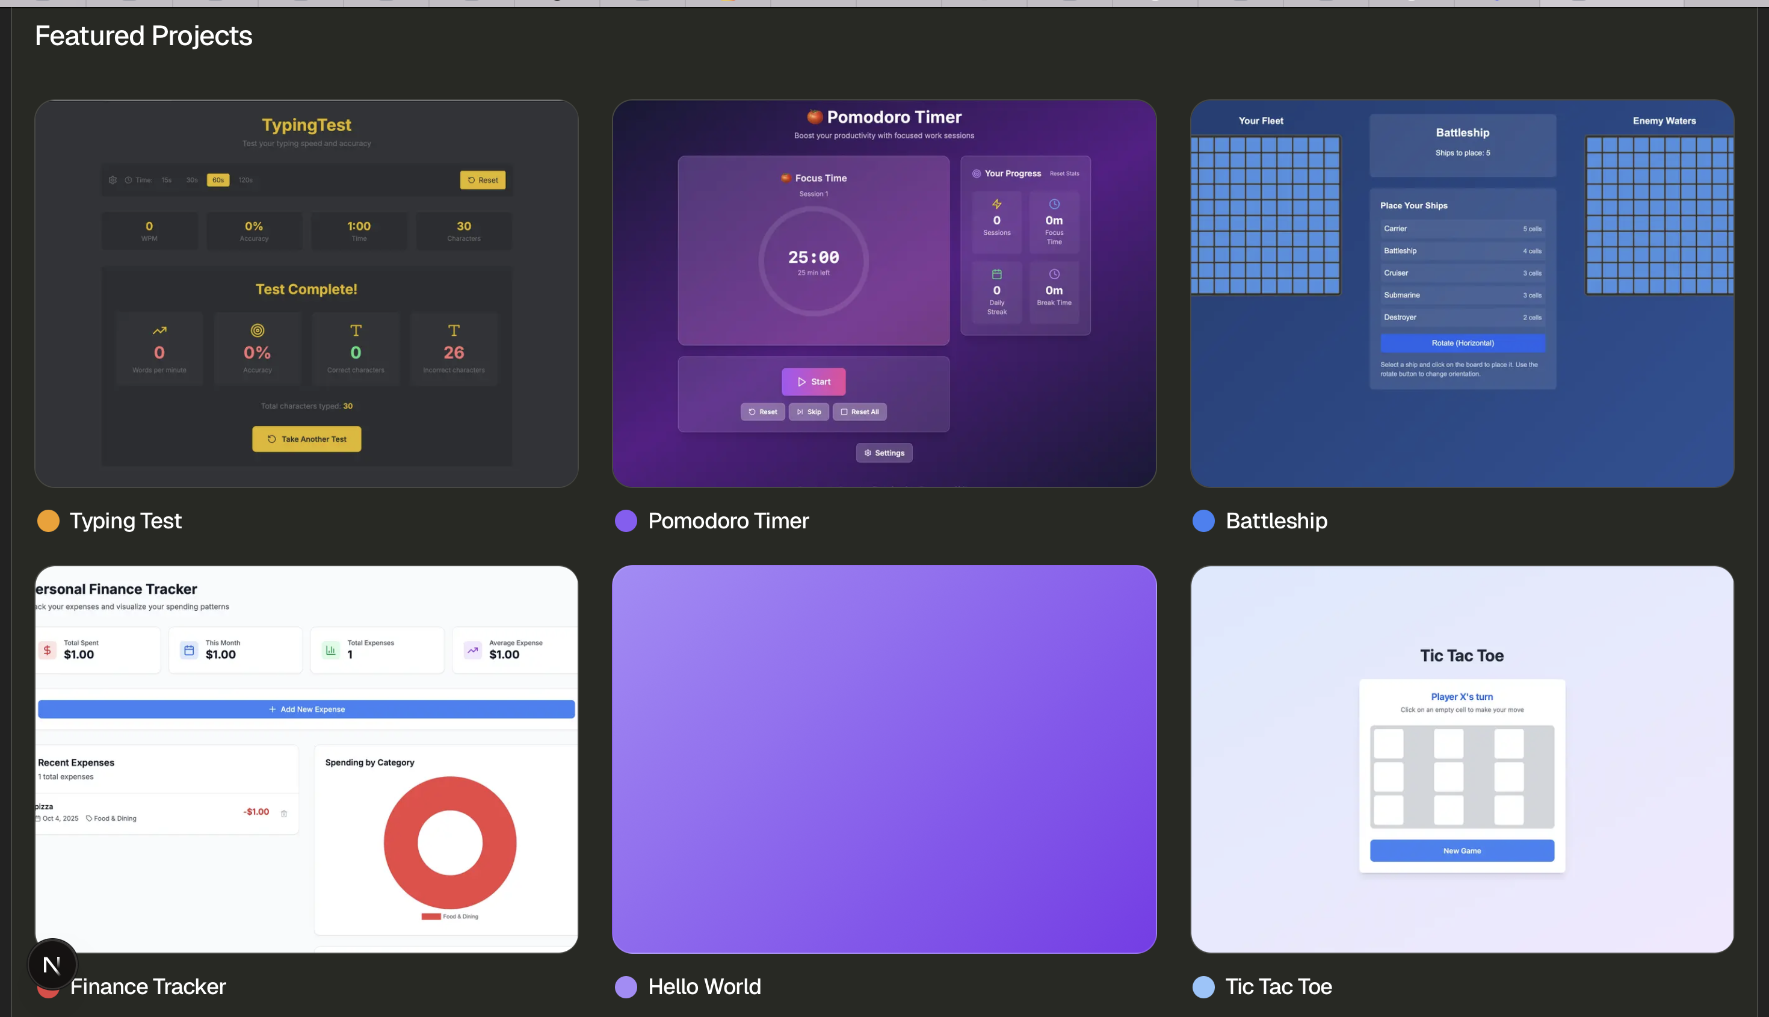The height and width of the screenshot is (1017, 1769).
Task: Click the lightning bolt Sessions icon
Action: click(996, 204)
